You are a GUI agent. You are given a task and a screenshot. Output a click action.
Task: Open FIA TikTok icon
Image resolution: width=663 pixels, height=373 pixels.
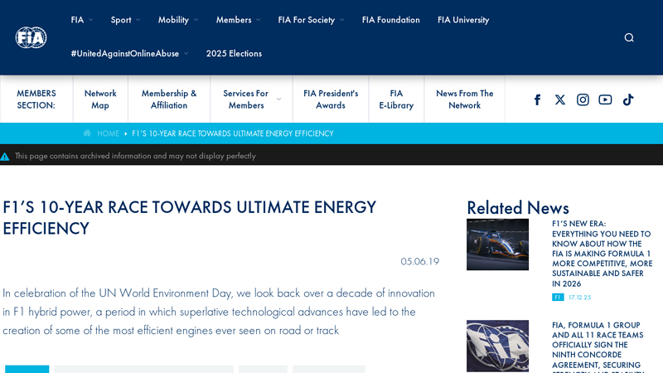[628, 99]
